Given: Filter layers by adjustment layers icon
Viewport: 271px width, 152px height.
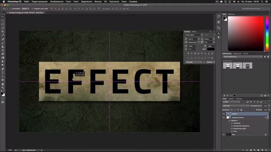Looking at the screenshot, I should pyautogui.click(x=251, y=102).
